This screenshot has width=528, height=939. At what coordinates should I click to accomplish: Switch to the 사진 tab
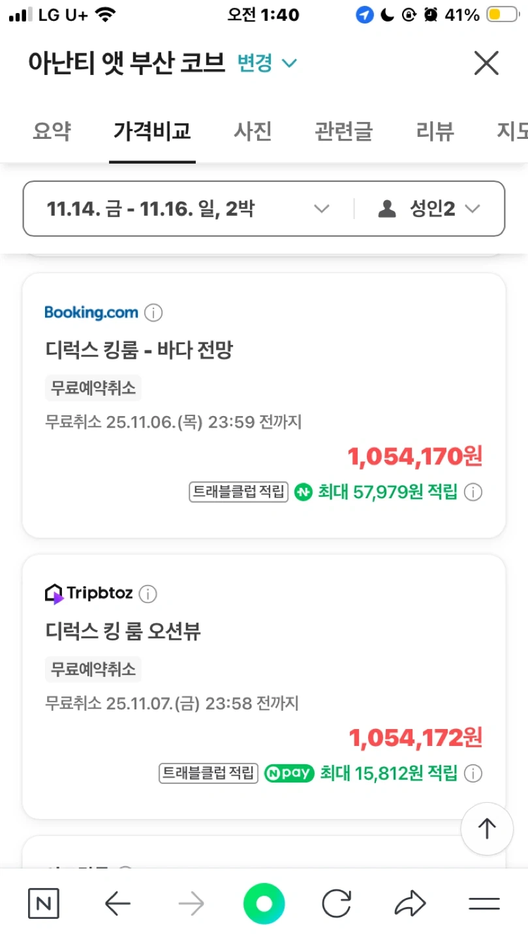[x=253, y=131]
